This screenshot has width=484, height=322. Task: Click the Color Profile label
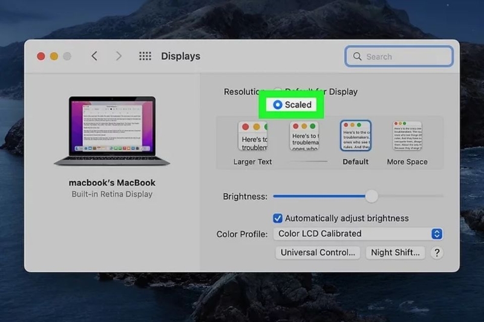pos(242,234)
